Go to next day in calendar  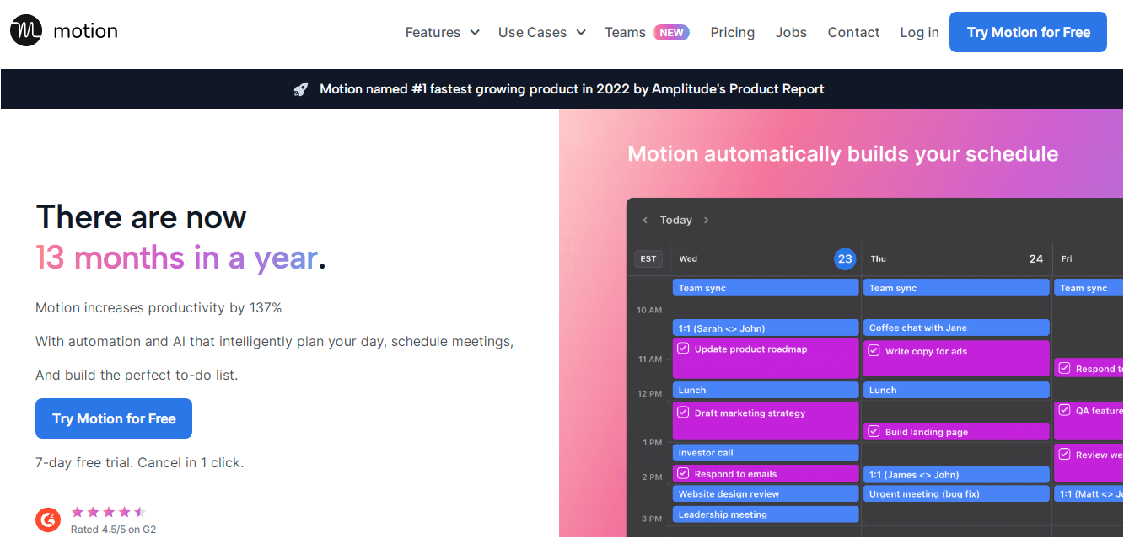[706, 220]
